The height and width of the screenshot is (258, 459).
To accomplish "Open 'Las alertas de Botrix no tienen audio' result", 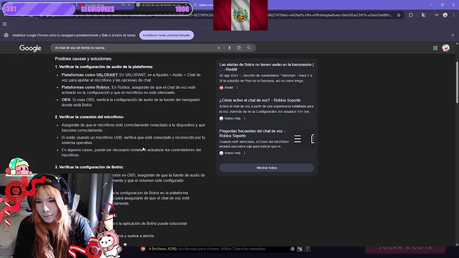I will tap(266, 67).
